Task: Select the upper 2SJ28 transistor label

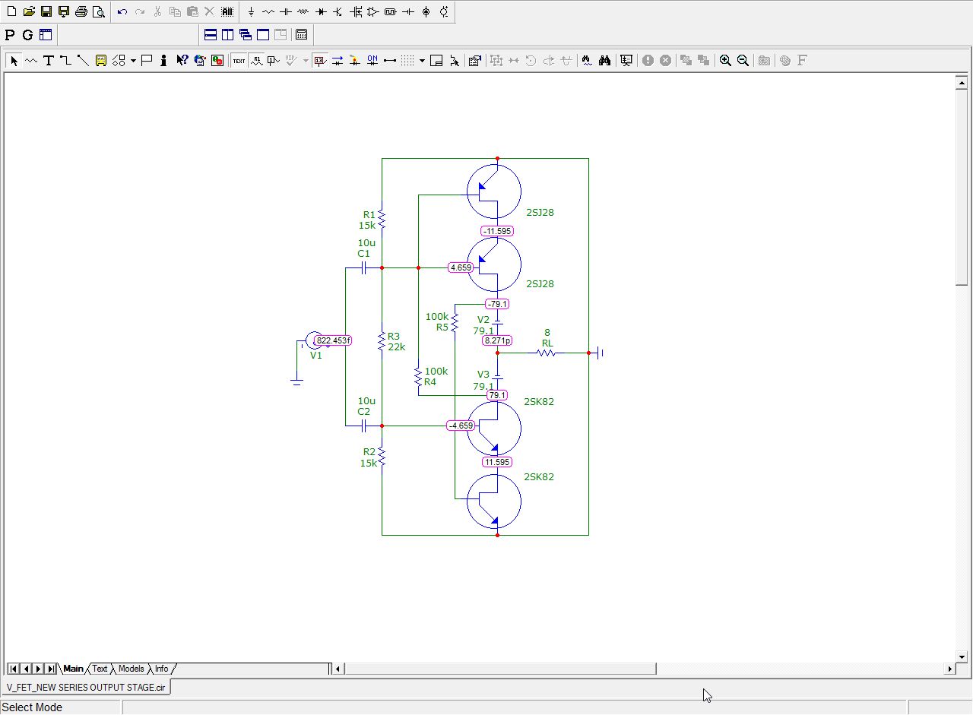Action: pyautogui.click(x=540, y=213)
